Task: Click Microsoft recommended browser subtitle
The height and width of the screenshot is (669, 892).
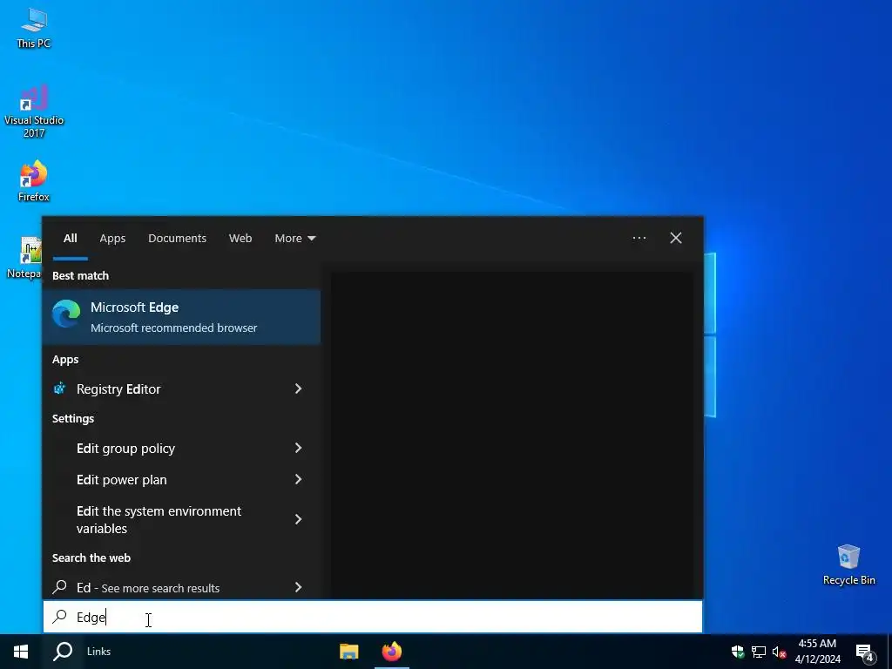Action: coord(173,328)
